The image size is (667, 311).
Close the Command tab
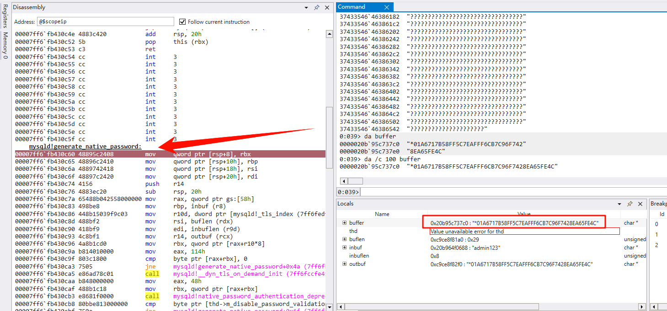tap(387, 7)
